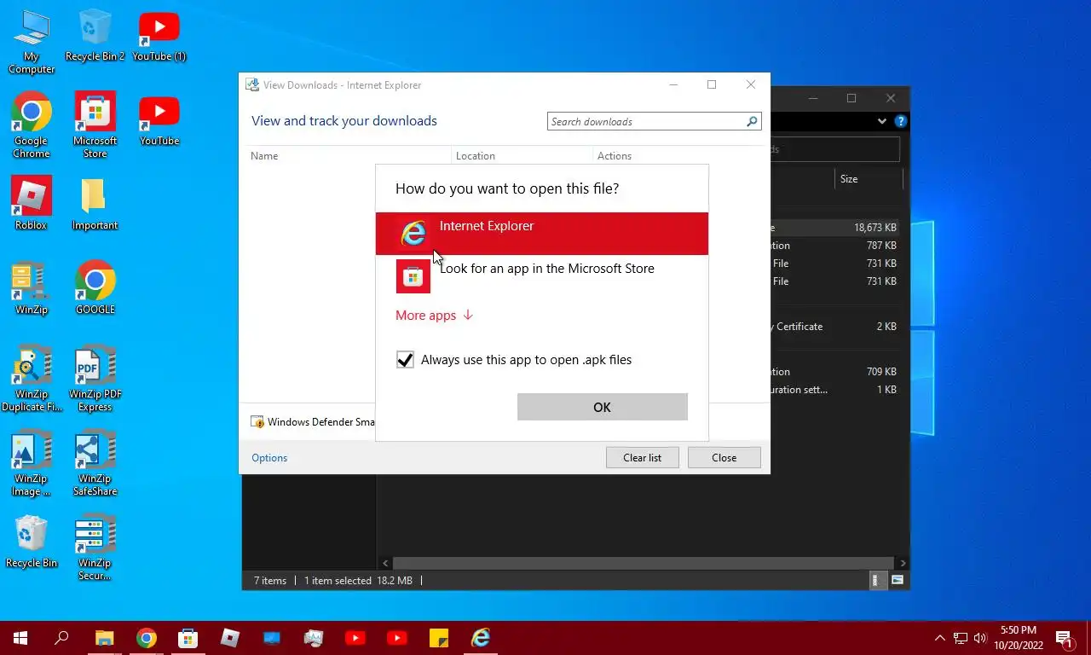Open the GOOGLE desktop shortcut

[95, 287]
